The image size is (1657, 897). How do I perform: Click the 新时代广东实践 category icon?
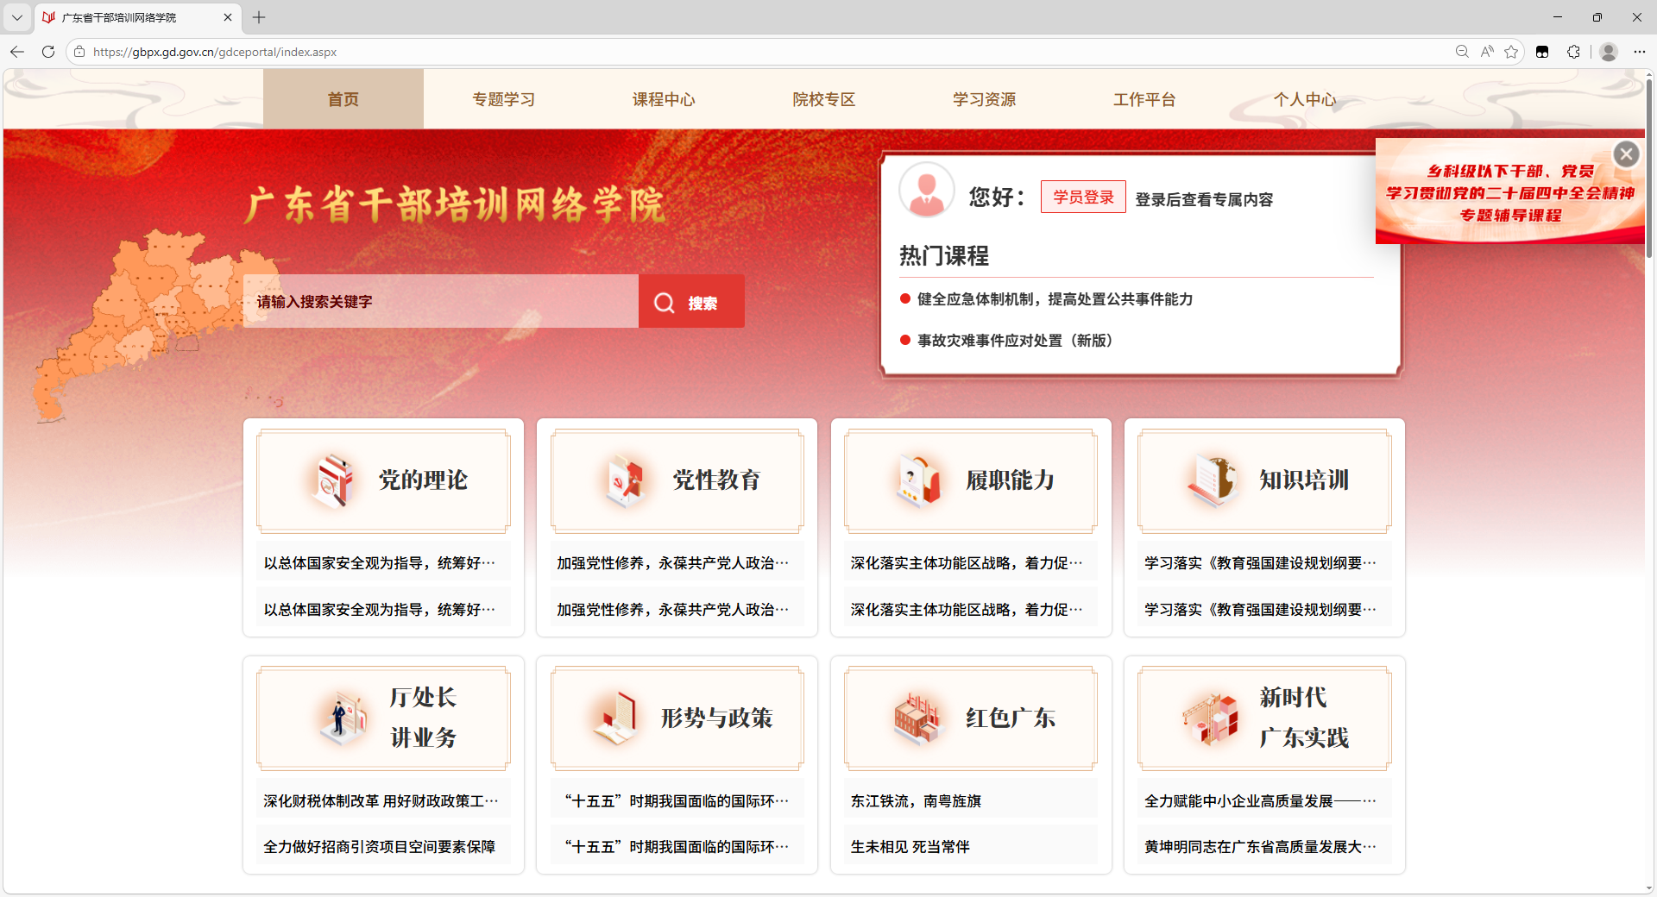coord(1210,718)
